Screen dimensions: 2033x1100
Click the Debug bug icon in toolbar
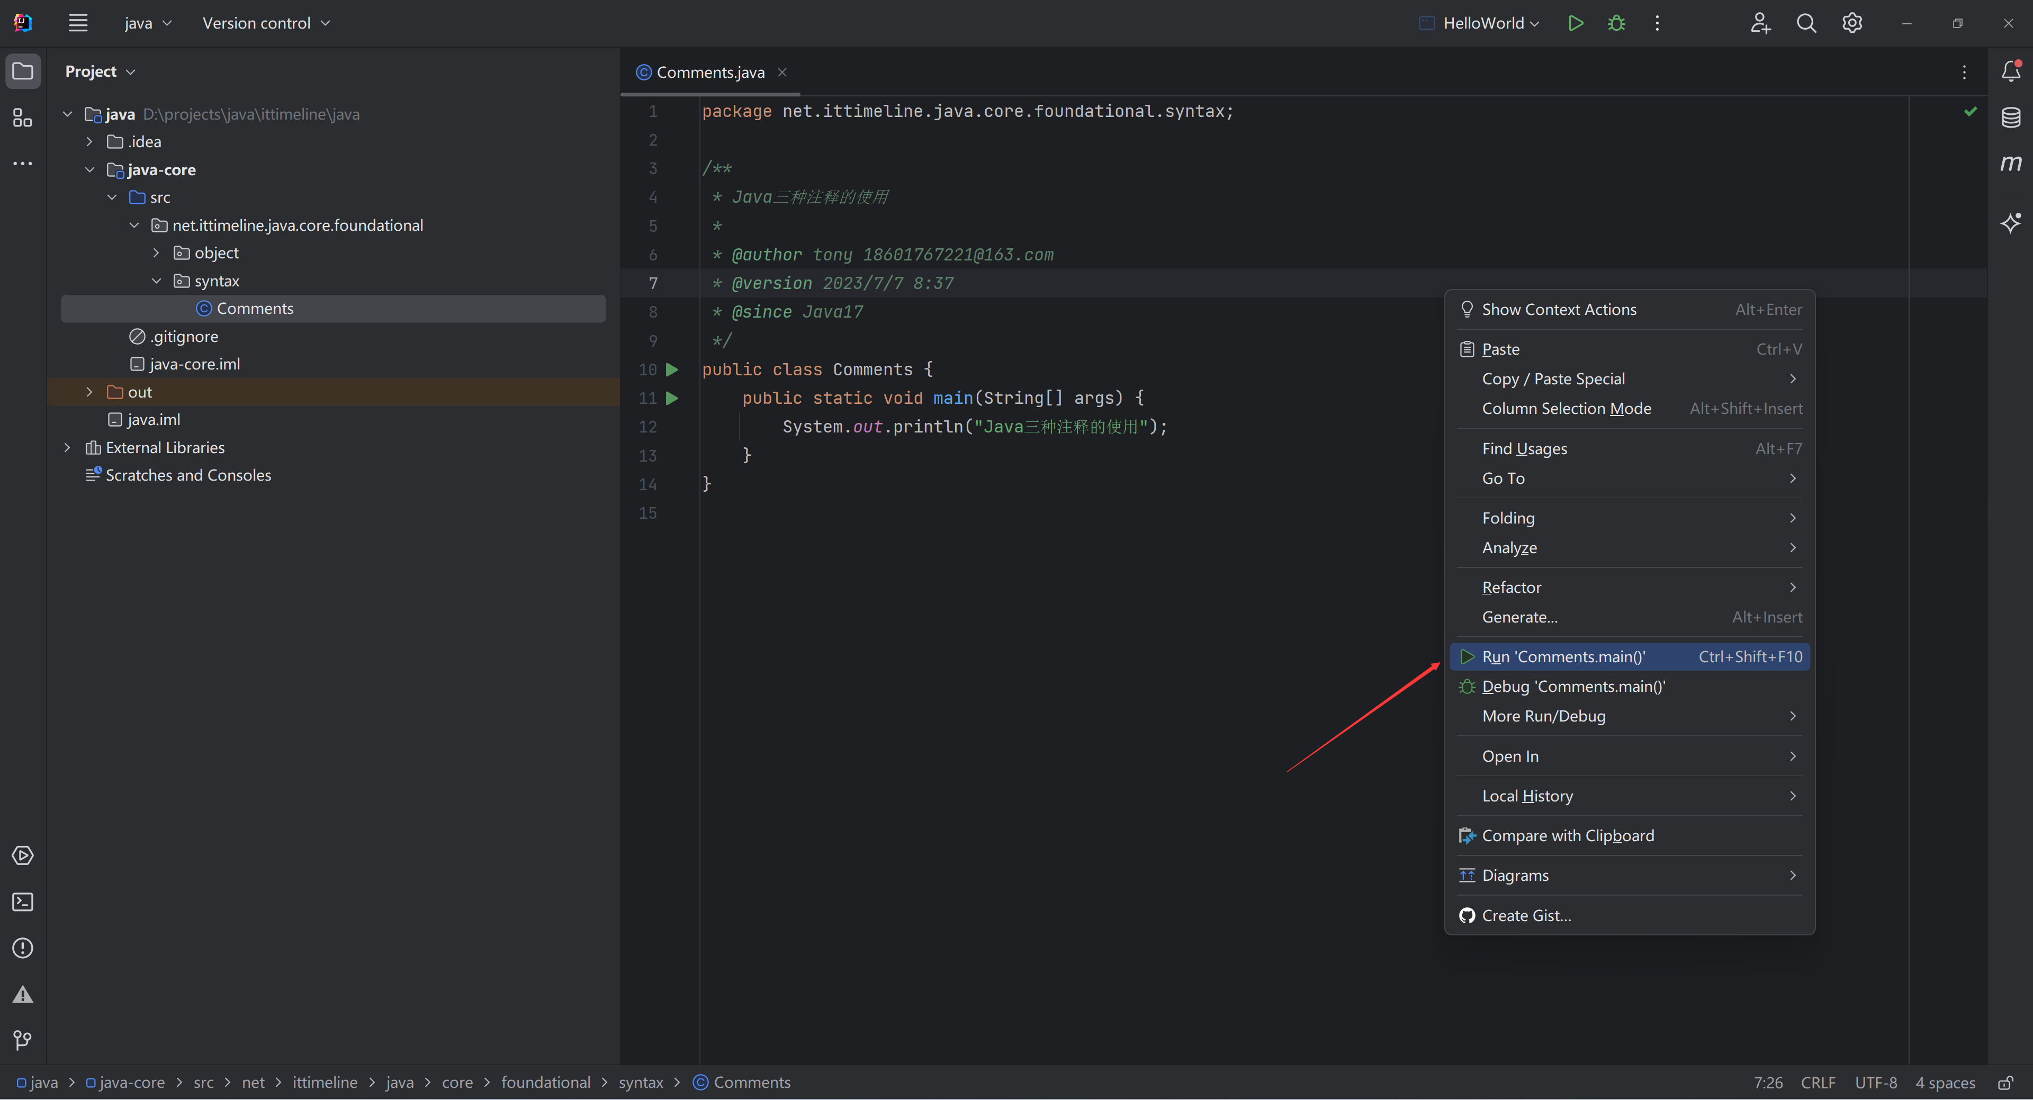pos(1616,23)
